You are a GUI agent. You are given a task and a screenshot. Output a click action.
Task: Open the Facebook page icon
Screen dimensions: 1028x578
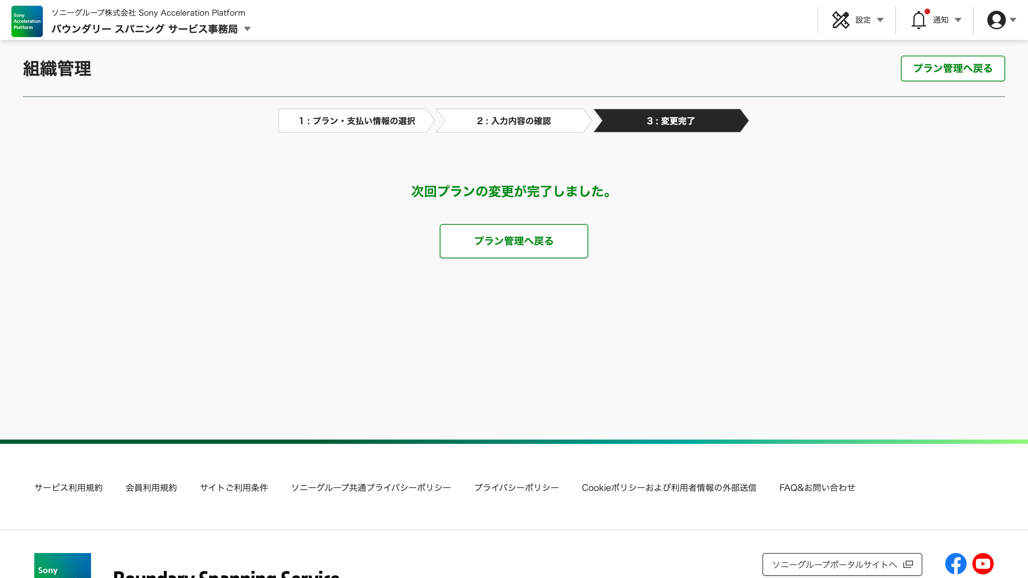(x=956, y=564)
